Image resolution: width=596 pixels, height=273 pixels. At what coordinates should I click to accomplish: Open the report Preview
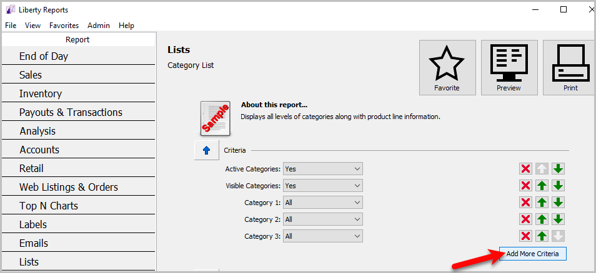coord(509,67)
